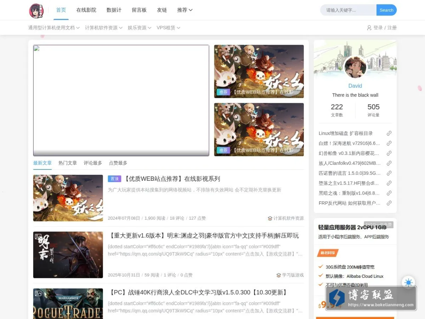Click 白嫖！深海迷航 sidebar entry
This screenshot has height=319, width=425.
pos(349,143)
